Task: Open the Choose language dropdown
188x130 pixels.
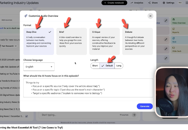Action: pos(39,67)
